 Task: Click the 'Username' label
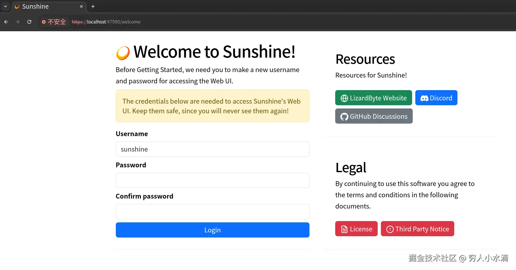click(132, 134)
